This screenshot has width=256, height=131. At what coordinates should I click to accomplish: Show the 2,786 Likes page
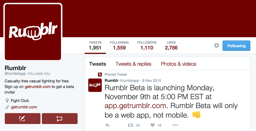pos(171,45)
